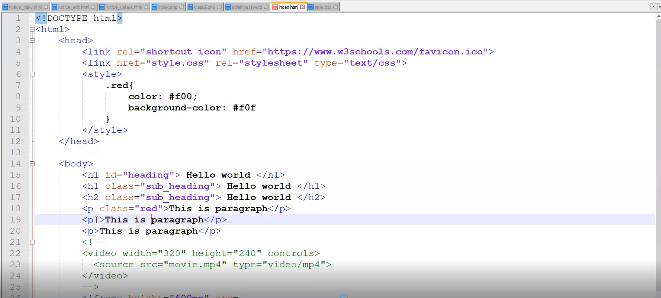
Task: Click the closing "</style>" tag
Action: click(x=105, y=130)
